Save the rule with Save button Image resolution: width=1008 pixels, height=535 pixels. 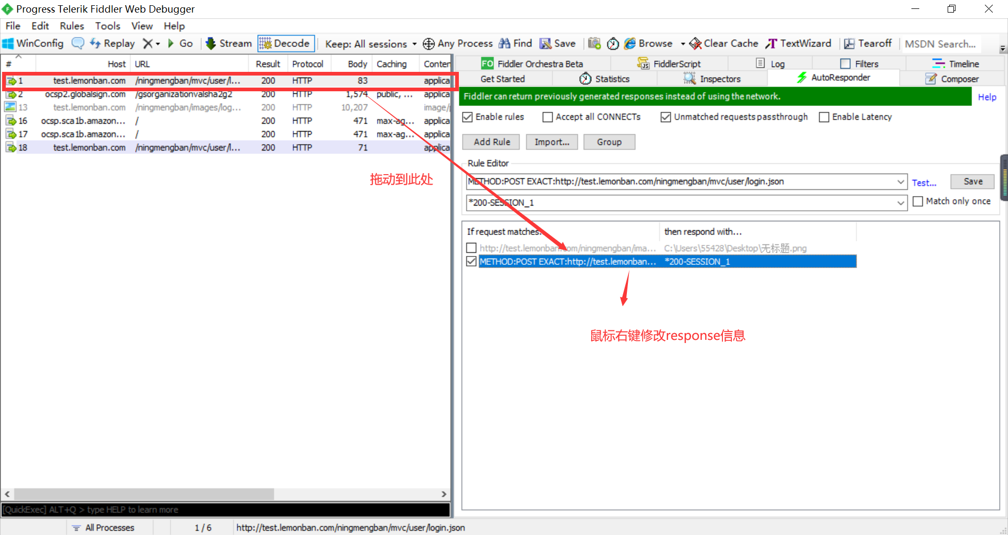pos(973,181)
